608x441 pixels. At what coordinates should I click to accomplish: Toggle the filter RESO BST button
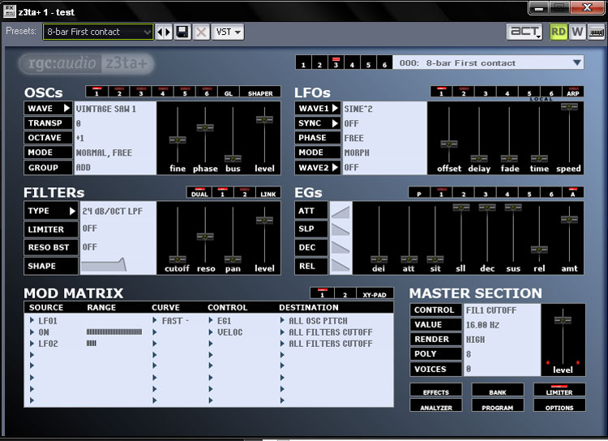[51, 247]
